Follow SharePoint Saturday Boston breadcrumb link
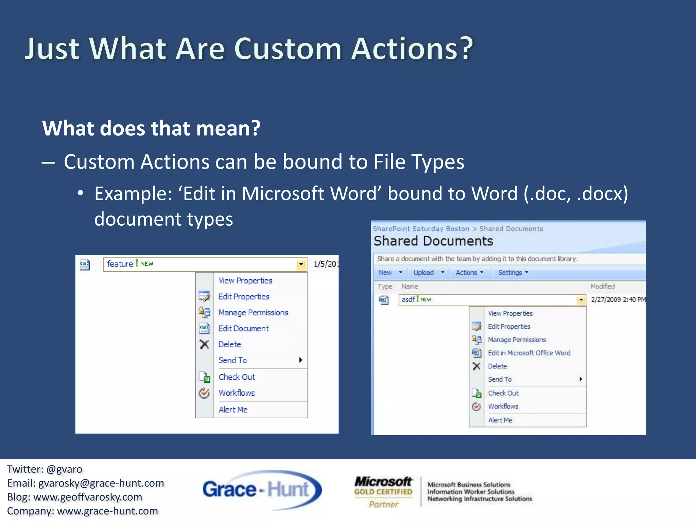Viewport: 696px width, 522px height. [x=421, y=229]
